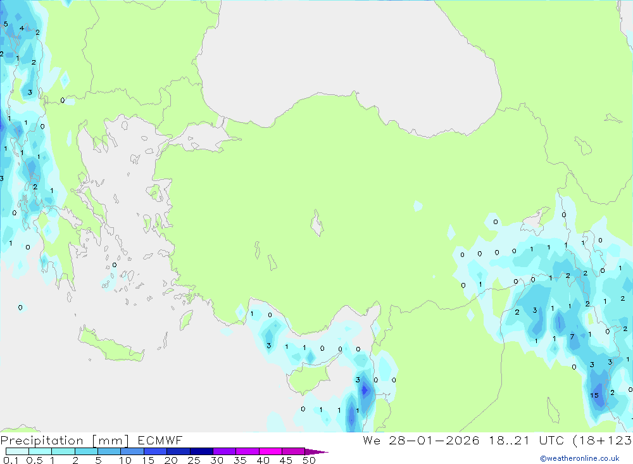The width and height of the screenshot is (633, 464).
Task: Click the 30–35 mm violet legend swatch
Action: 224,451
